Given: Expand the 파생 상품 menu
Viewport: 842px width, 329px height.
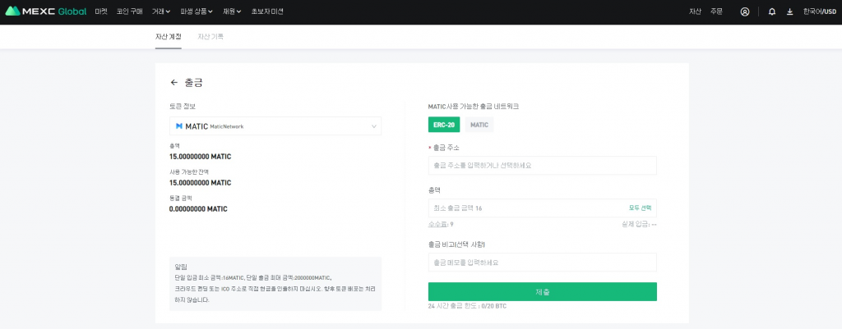Looking at the screenshot, I should pos(196,11).
